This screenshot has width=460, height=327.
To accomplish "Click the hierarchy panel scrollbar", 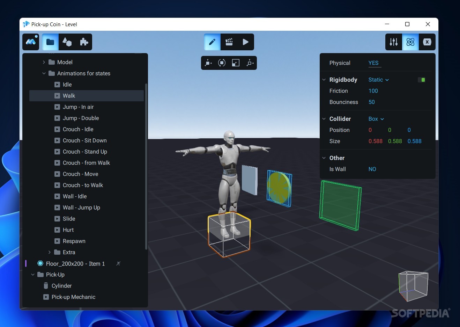I will (x=146, y=166).
